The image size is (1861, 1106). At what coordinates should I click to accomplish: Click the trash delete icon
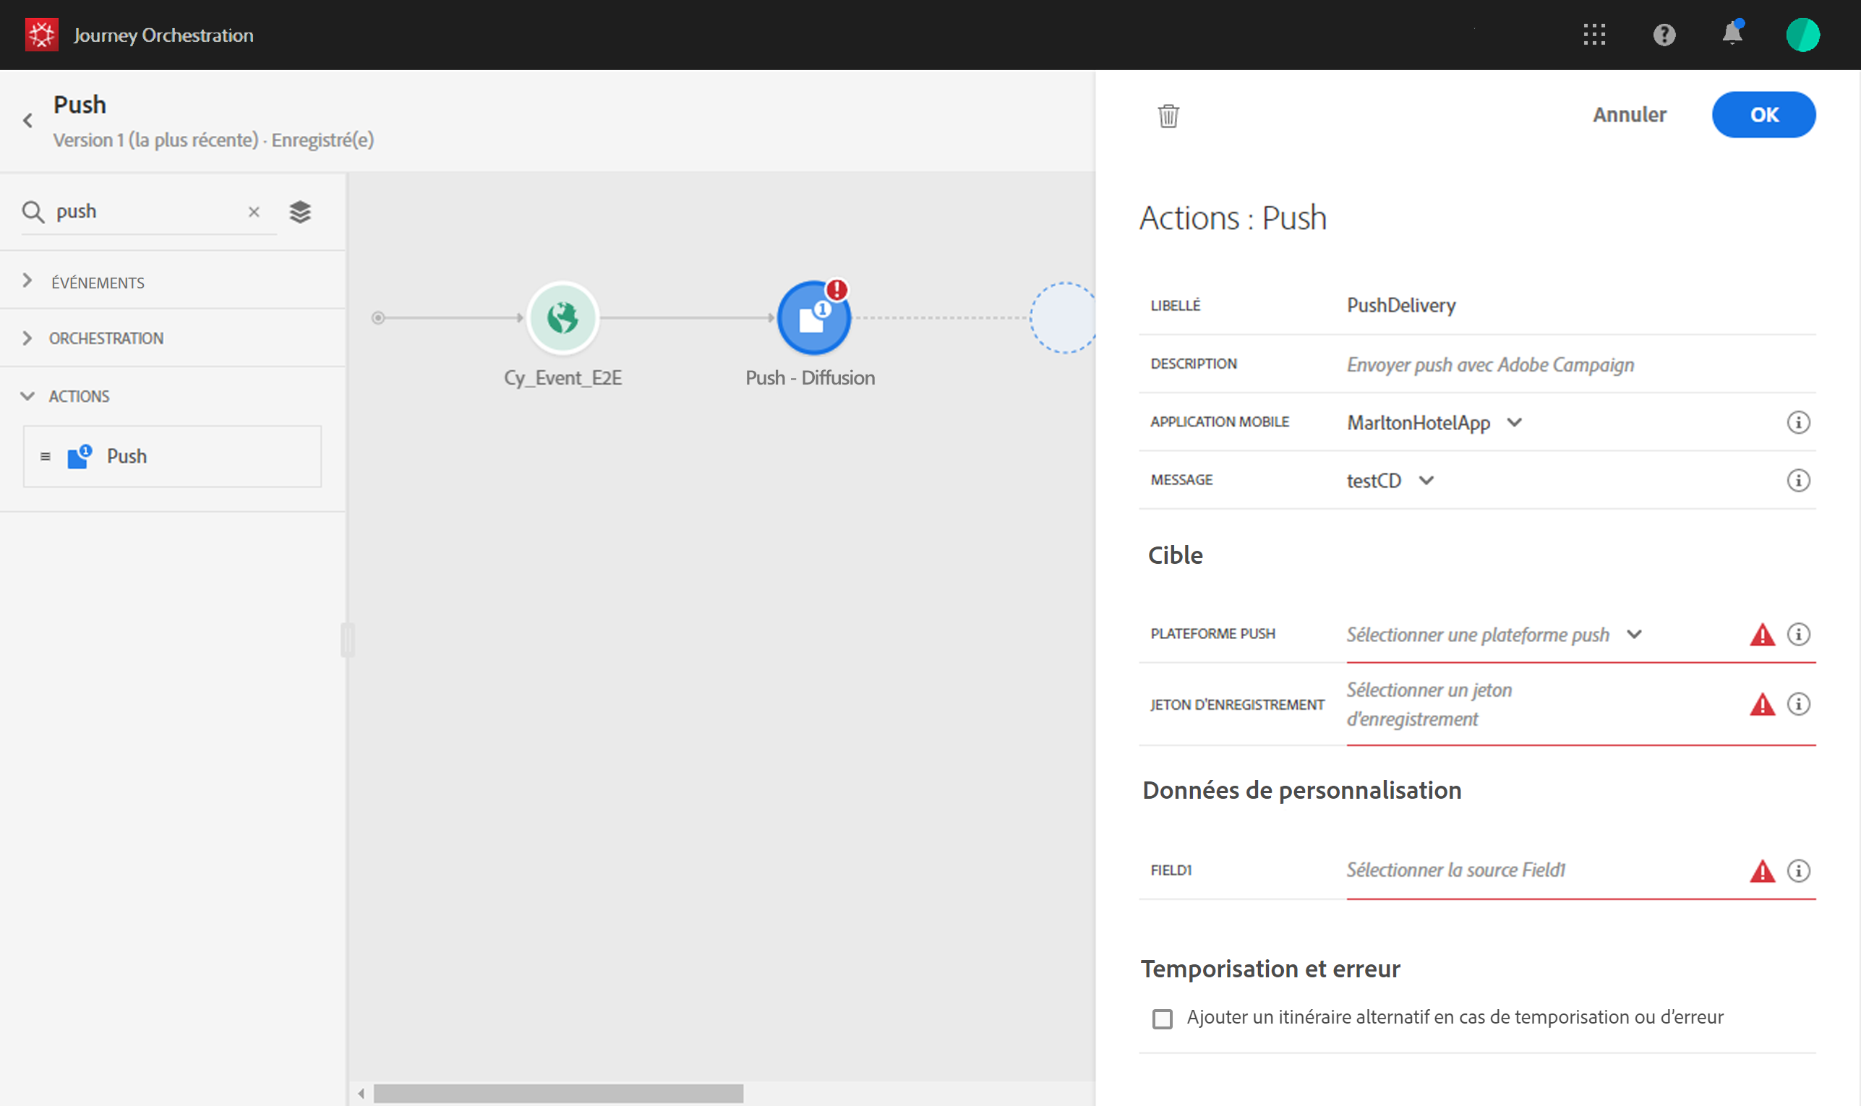(x=1168, y=116)
